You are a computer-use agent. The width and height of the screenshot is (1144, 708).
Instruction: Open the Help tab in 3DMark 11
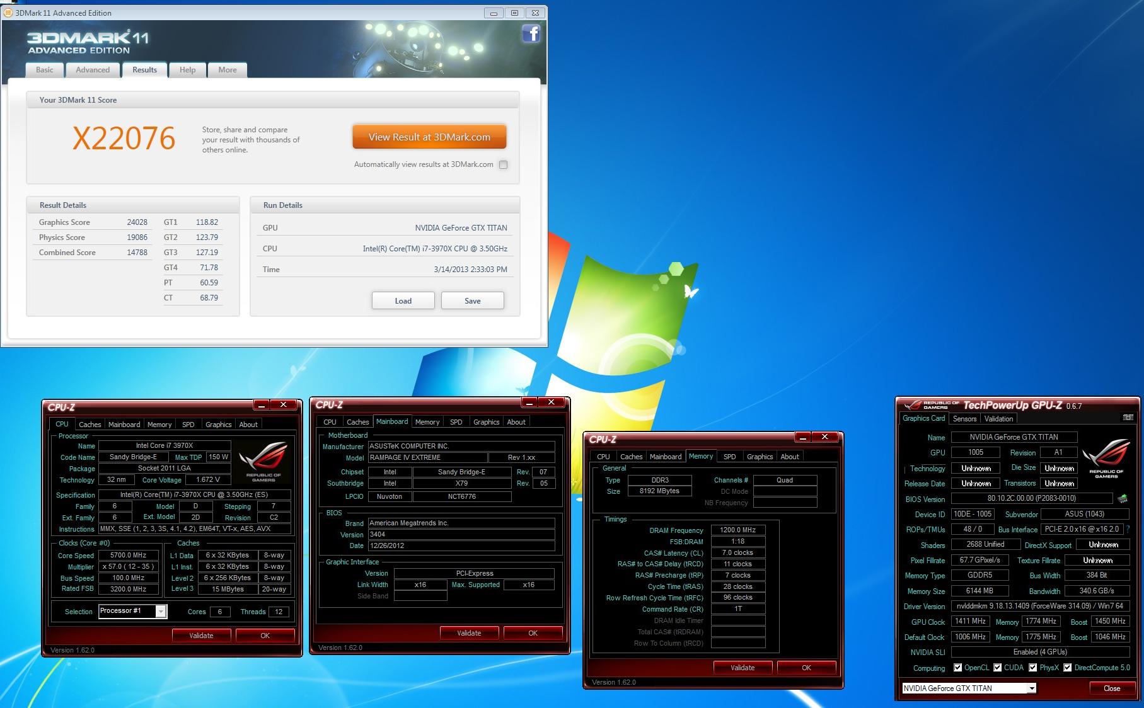pyautogui.click(x=187, y=70)
